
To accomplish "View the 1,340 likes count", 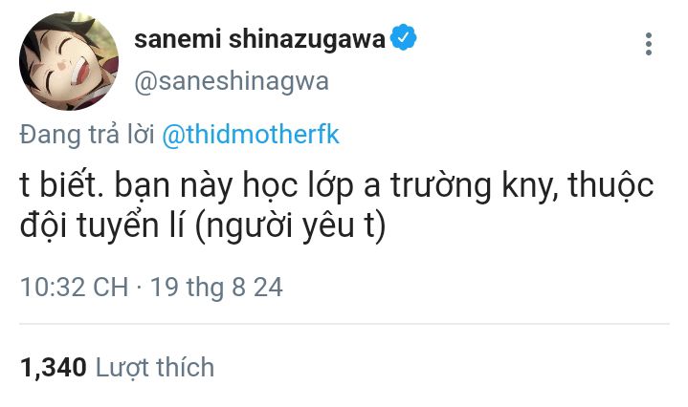I will point(53,367).
